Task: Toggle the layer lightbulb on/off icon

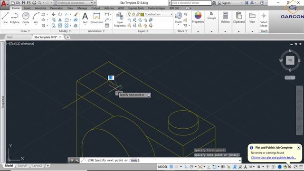Action: [129, 14]
